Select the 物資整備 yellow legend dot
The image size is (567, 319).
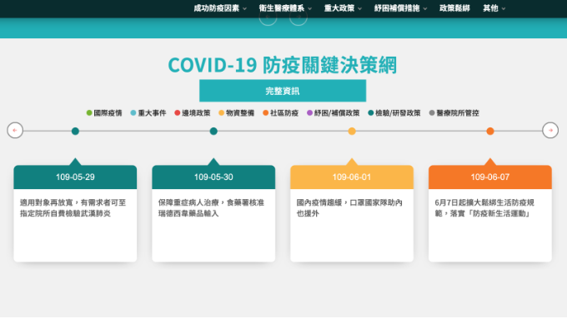221,113
